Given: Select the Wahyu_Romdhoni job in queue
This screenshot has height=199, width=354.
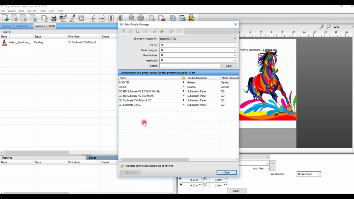Looking at the screenshot, I should point(59,42).
